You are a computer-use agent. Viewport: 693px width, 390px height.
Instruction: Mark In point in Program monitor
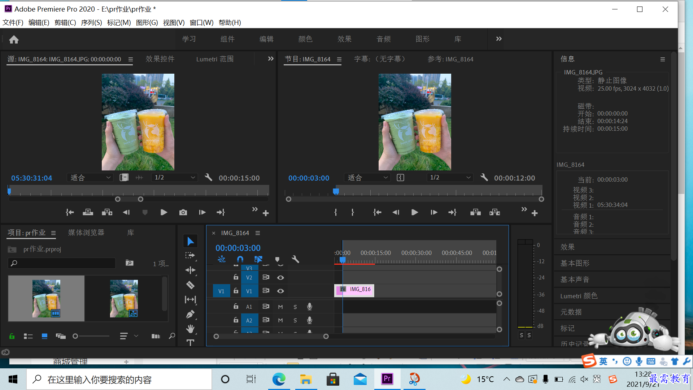[336, 212]
